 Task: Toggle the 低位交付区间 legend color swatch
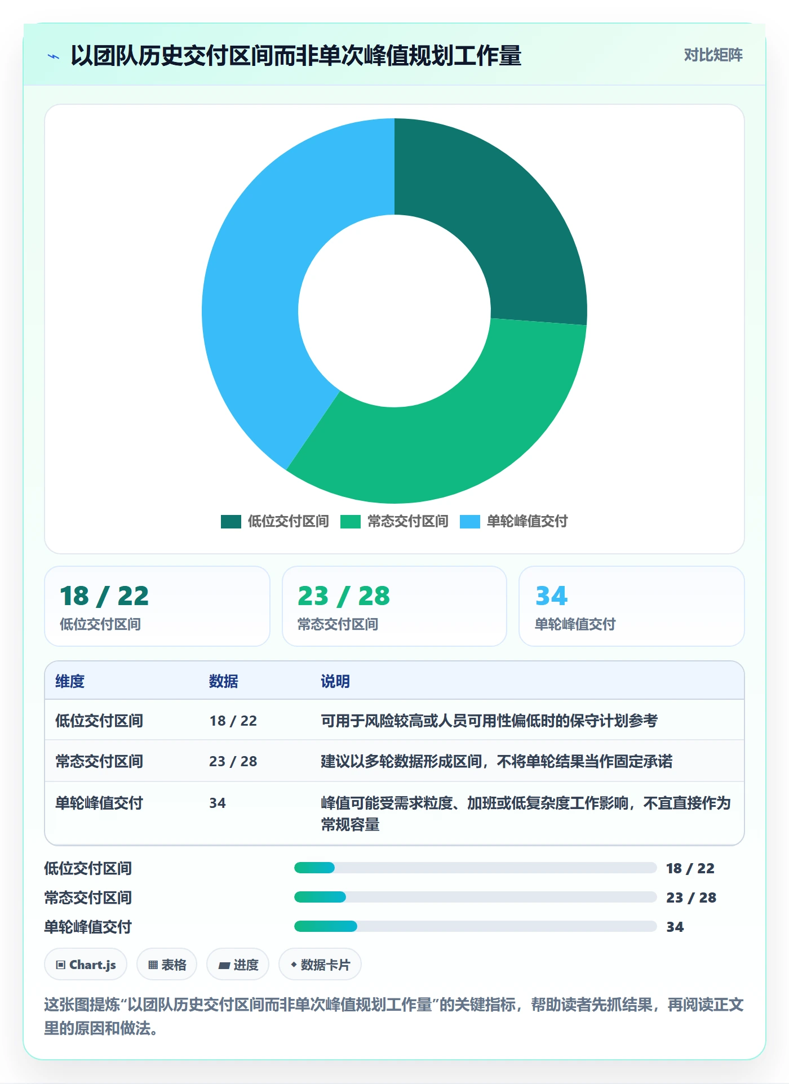(231, 522)
